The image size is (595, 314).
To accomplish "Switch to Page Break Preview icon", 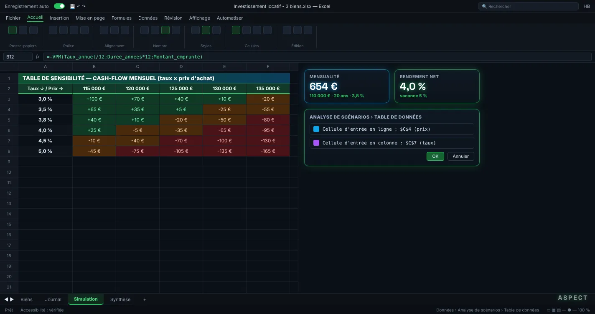I will pyautogui.click(x=559, y=310).
